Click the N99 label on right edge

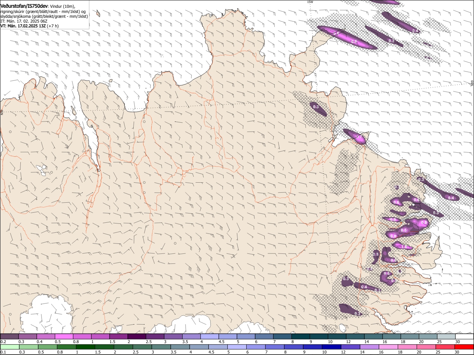[472, 83]
